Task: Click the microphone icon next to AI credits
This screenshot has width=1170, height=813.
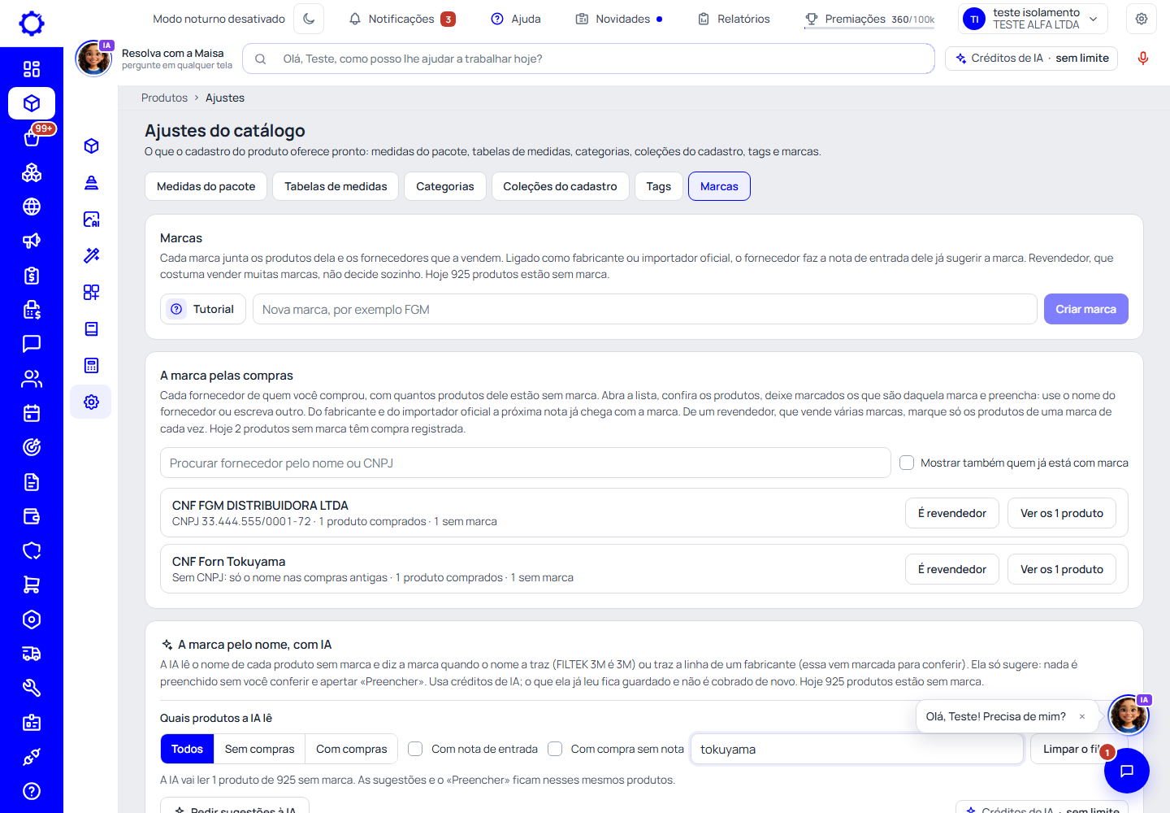Action: pos(1143,59)
